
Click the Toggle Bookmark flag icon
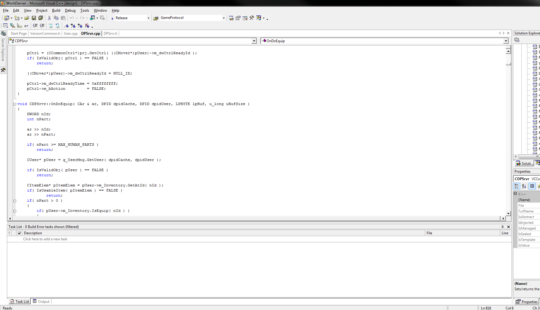[67, 26]
